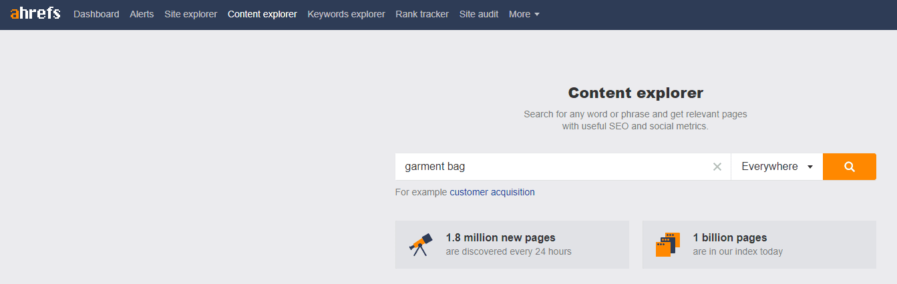Go to Dashboard
Image resolution: width=897 pixels, height=284 pixels.
96,14
